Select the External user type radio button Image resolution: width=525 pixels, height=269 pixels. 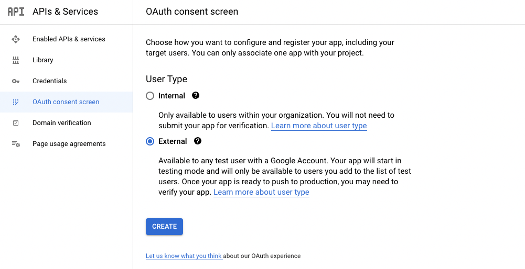tap(150, 141)
